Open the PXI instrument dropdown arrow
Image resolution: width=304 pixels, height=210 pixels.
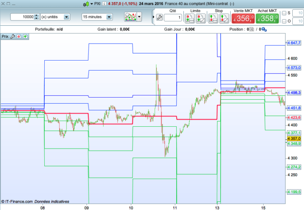(92, 3)
